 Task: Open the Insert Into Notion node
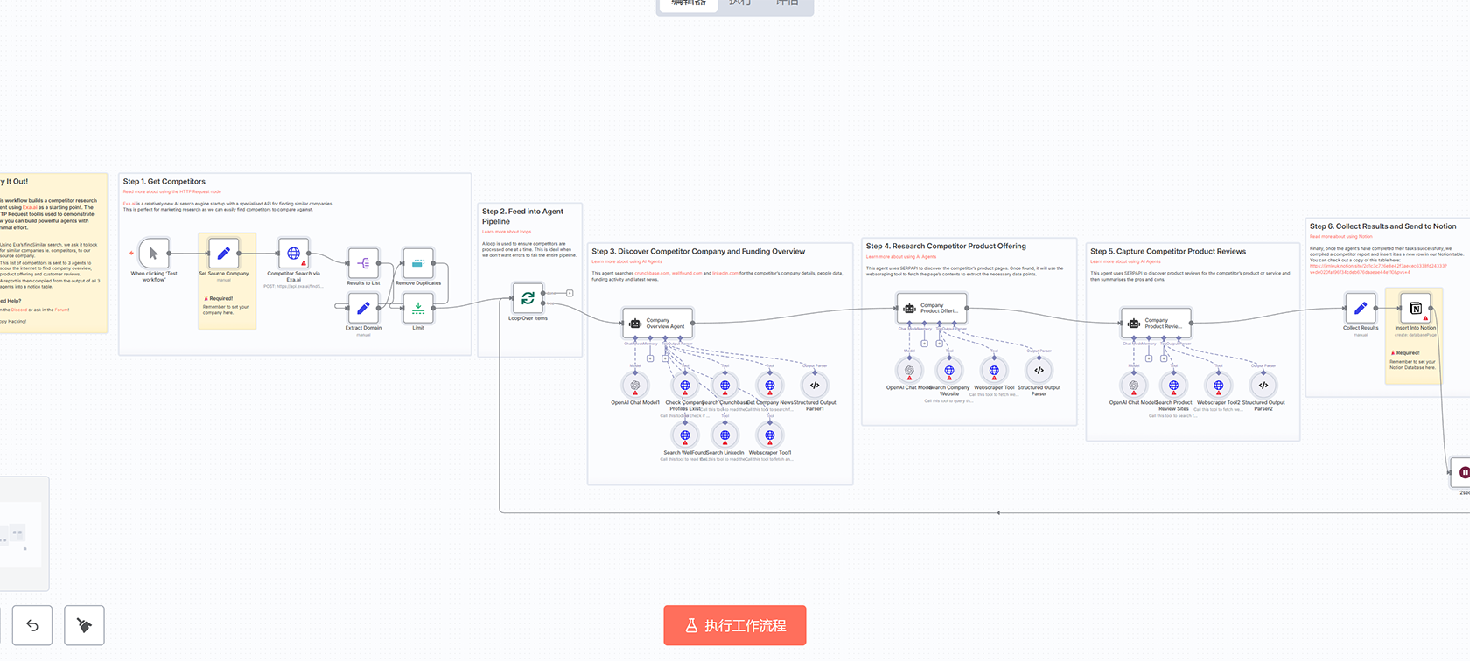(x=1415, y=309)
